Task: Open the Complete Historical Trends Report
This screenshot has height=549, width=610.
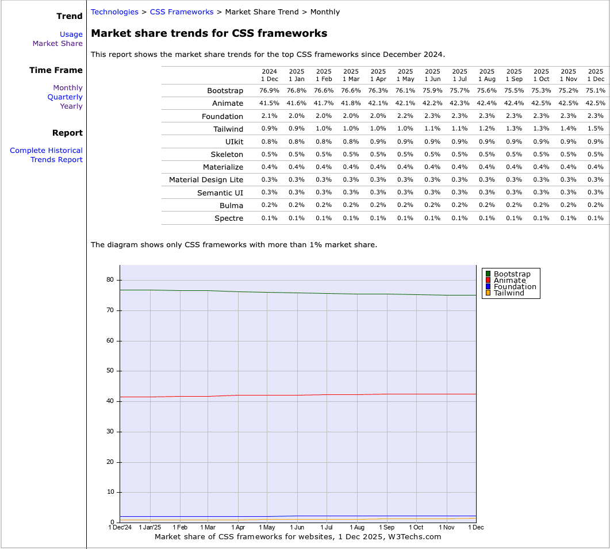Action: coord(46,155)
